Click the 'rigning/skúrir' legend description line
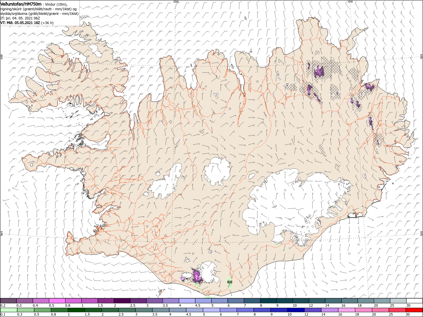Viewport: 423px width, 317px height. pyautogui.click(x=39, y=9)
